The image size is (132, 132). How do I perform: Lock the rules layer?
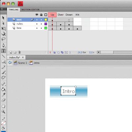[x=41, y=24]
